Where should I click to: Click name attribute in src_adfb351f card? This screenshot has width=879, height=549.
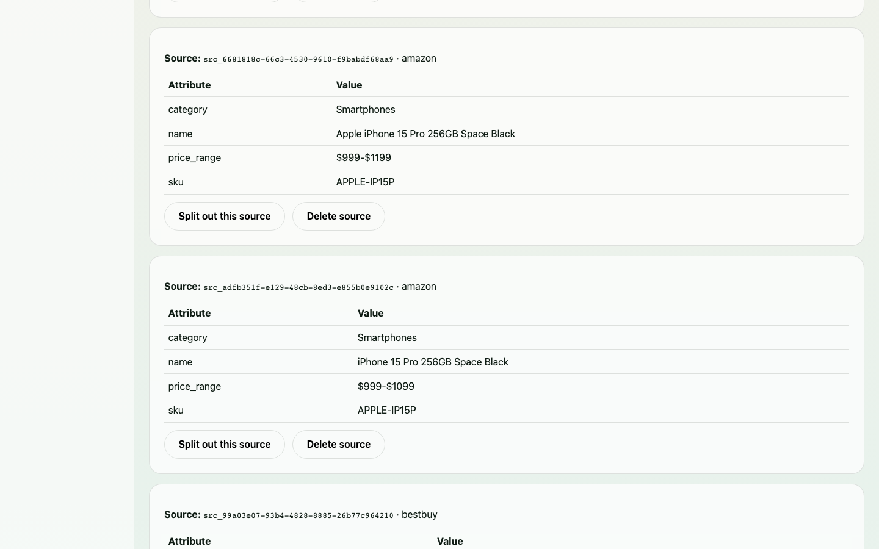click(180, 362)
